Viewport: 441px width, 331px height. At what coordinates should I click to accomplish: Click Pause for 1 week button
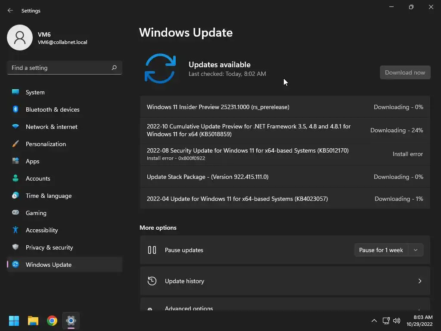[381, 250]
